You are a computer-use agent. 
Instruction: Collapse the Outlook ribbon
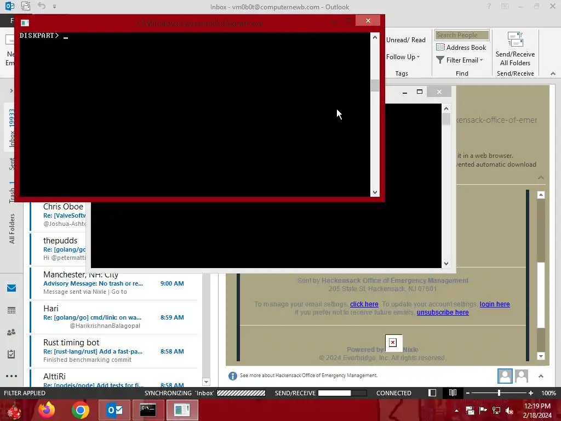[x=553, y=73]
